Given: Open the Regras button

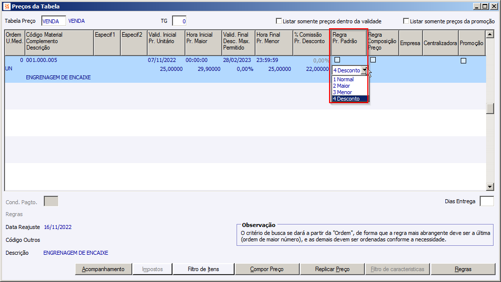Looking at the screenshot, I should tap(463, 269).
